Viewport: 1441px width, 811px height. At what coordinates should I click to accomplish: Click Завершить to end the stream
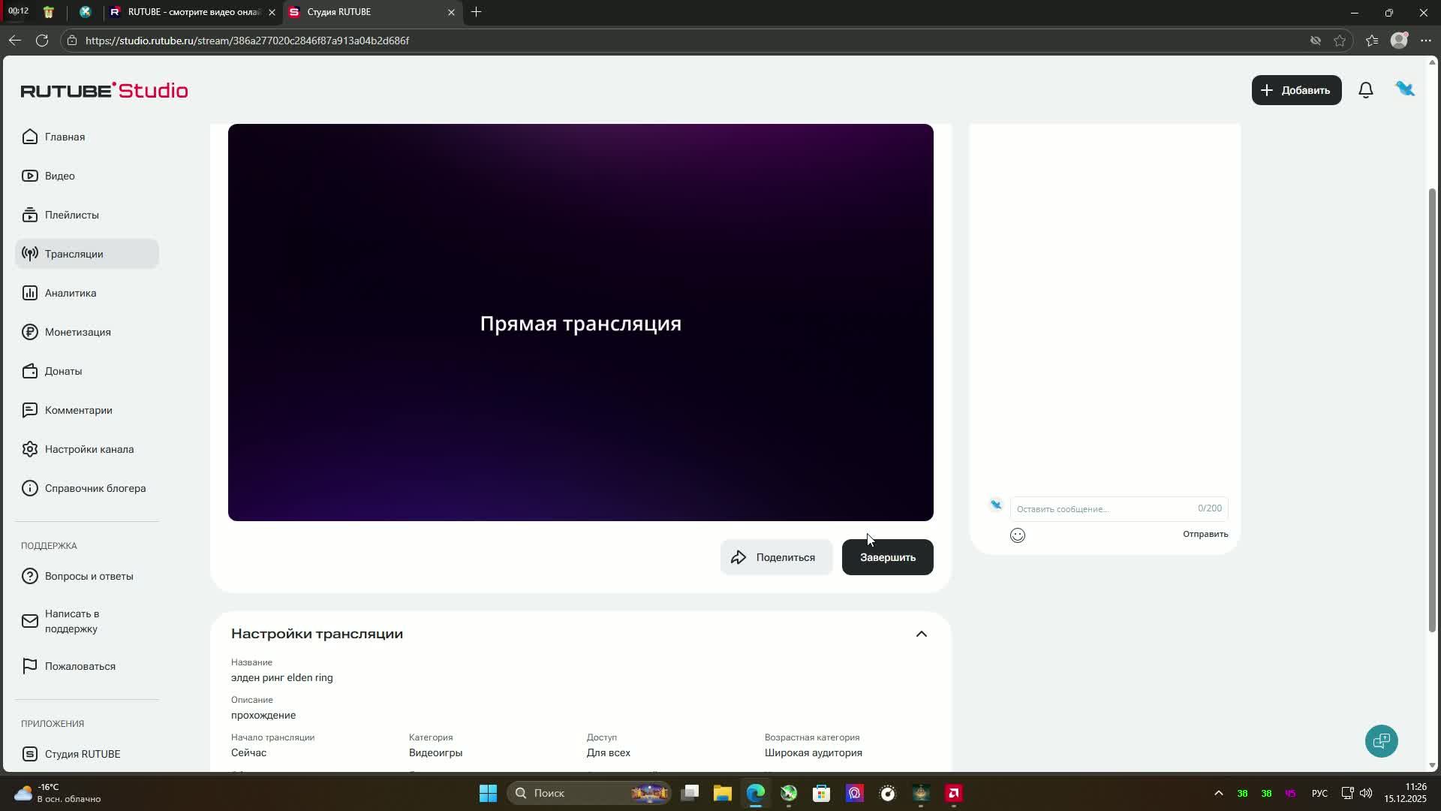point(887,556)
